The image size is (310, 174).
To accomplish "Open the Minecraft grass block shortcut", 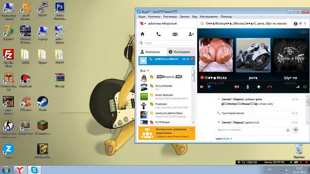I will point(43,127).
